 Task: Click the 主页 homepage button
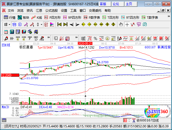click(x=131, y=4)
